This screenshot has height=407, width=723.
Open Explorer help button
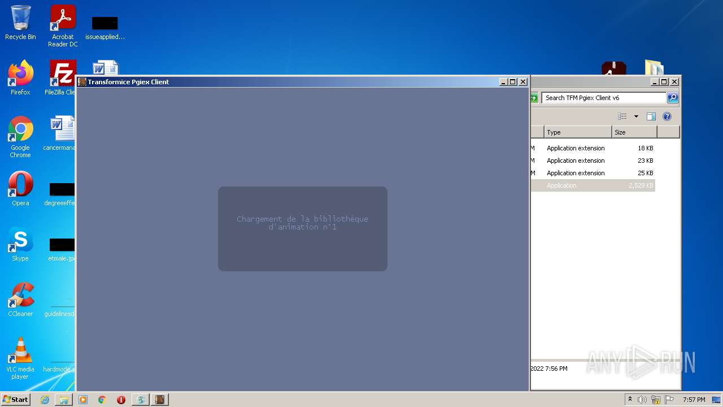(667, 116)
